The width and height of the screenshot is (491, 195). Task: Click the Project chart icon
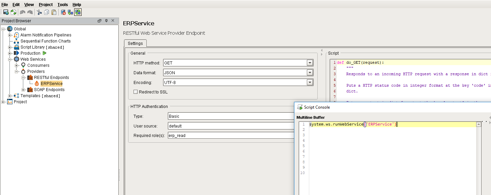click(x=10, y=102)
